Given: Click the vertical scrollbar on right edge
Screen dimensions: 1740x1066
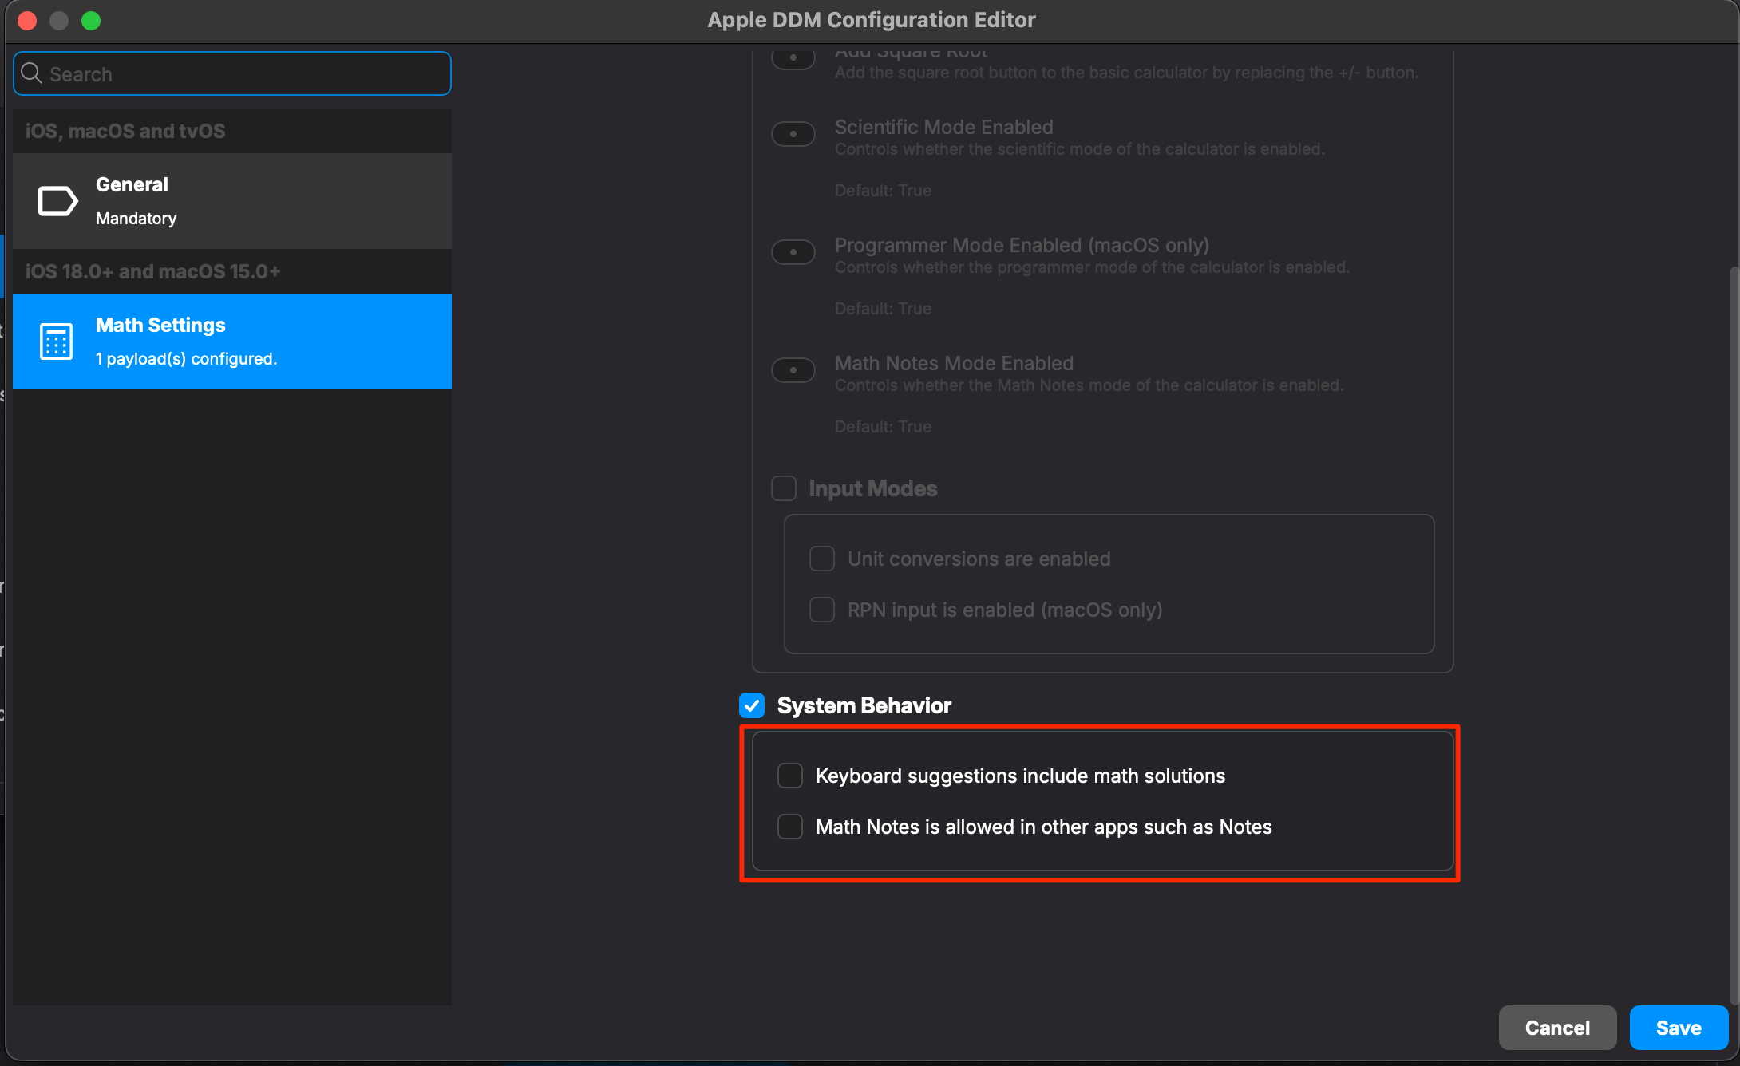Looking at the screenshot, I should click(1734, 634).
